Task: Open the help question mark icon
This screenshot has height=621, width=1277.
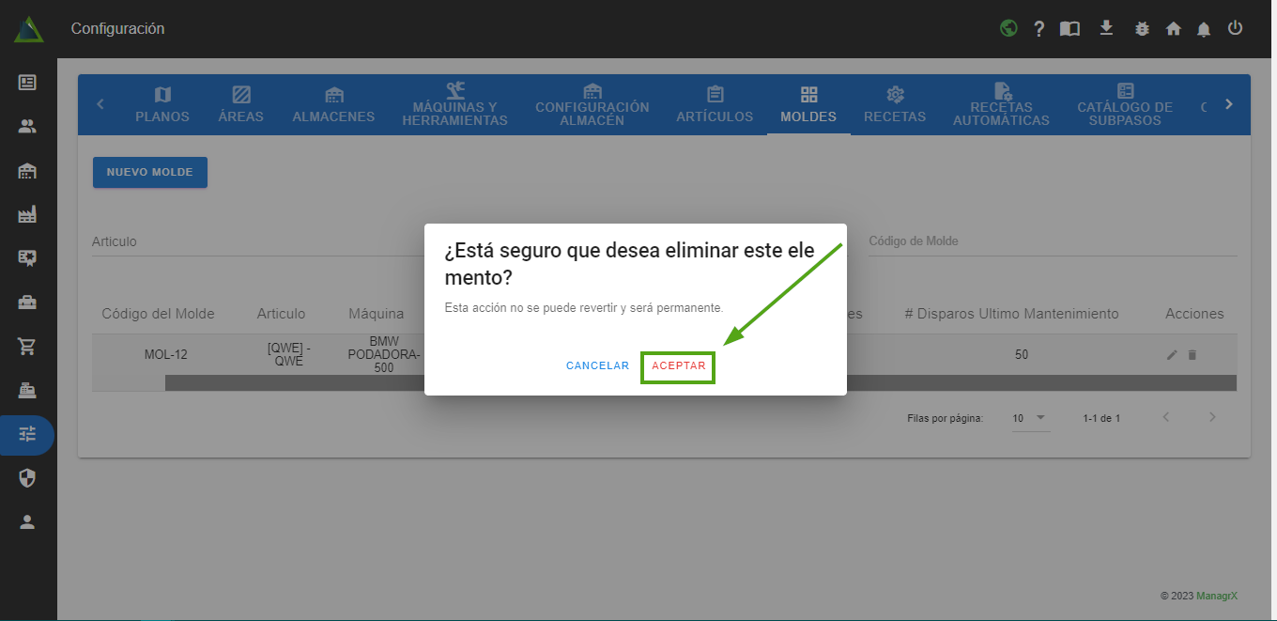Action: pos(1039,29)
